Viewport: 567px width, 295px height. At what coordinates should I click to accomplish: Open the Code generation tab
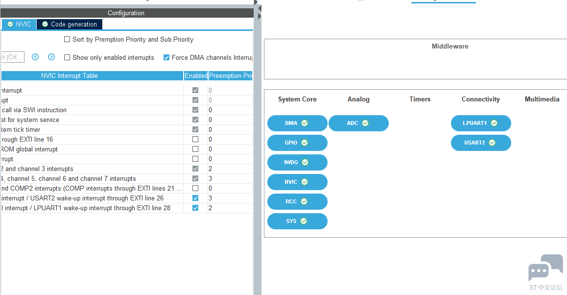(69, 24)
